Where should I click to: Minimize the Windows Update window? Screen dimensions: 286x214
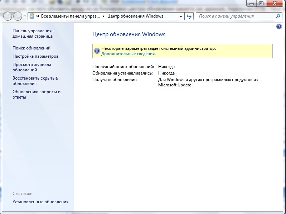tap(252, 3)
